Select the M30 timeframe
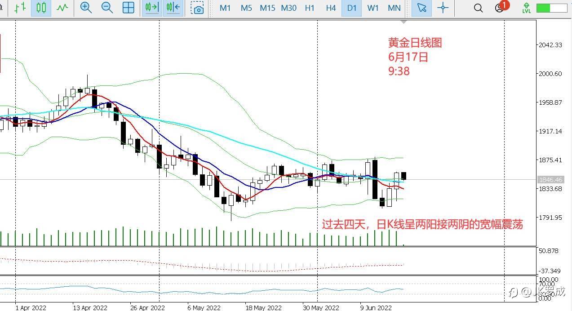Viewport: 572px width, 311px height. [x=288, y=8]
